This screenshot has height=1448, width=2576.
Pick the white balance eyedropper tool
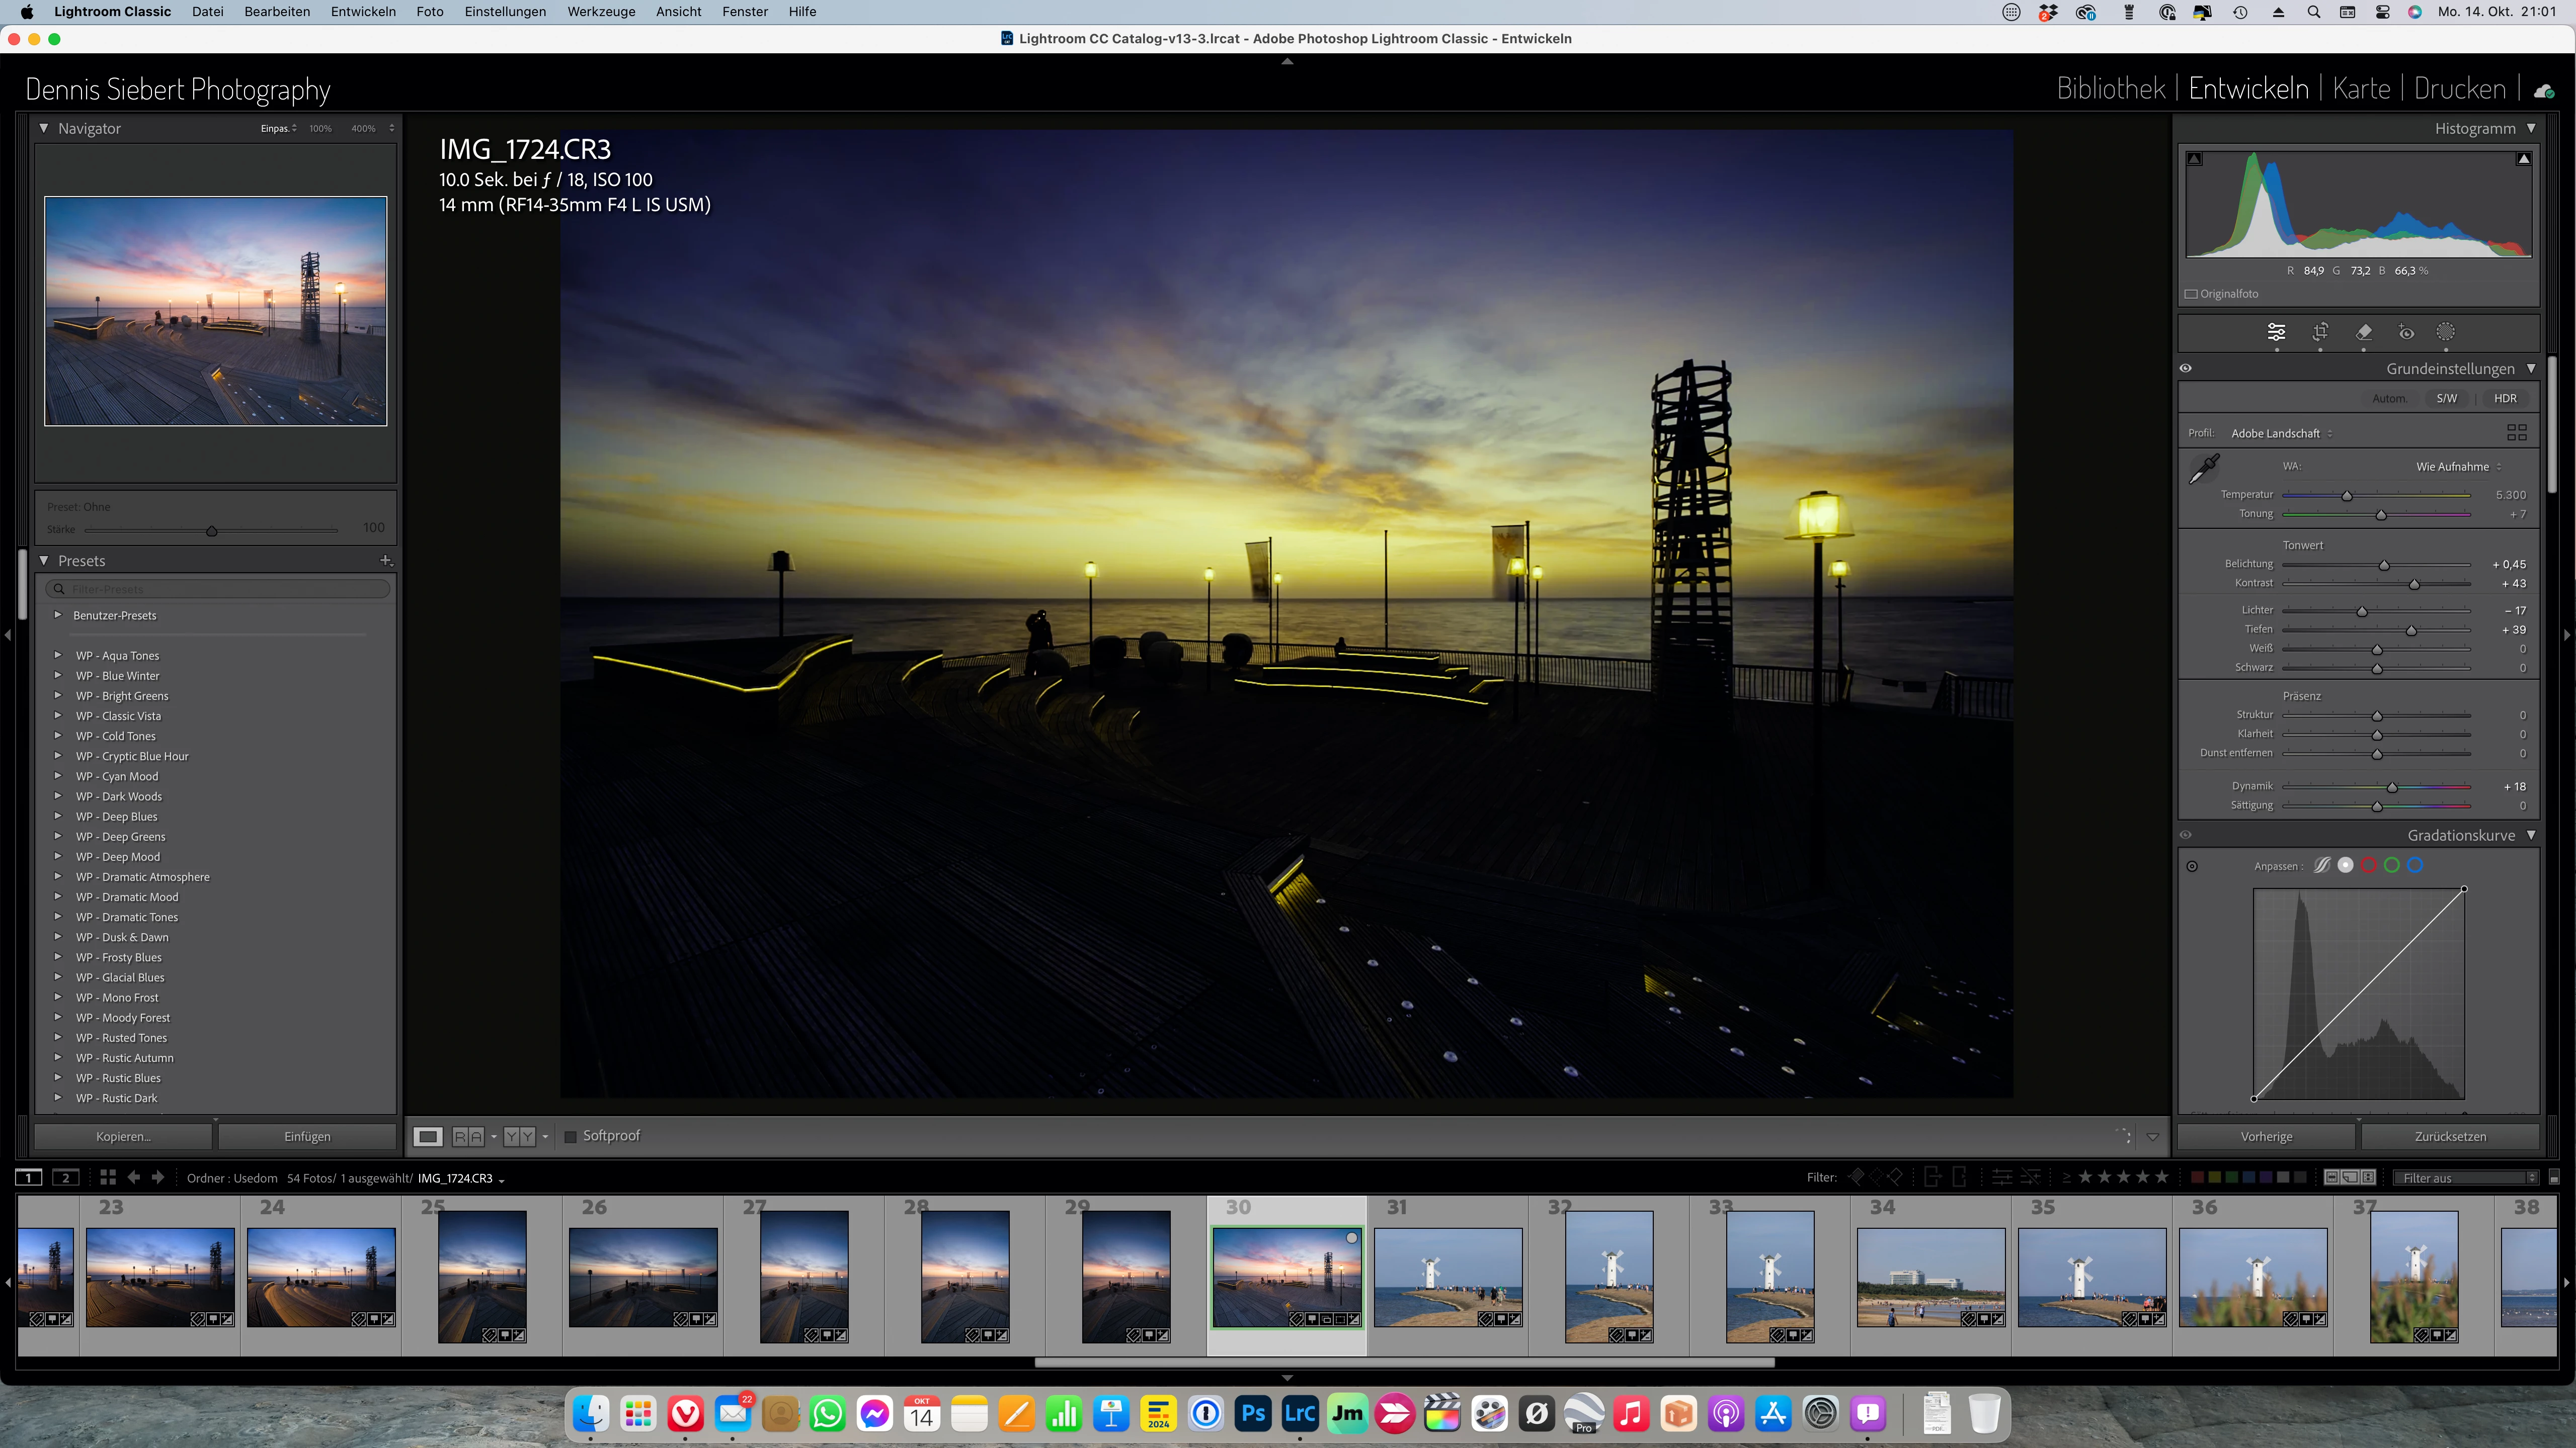(x=2204, y=468)
